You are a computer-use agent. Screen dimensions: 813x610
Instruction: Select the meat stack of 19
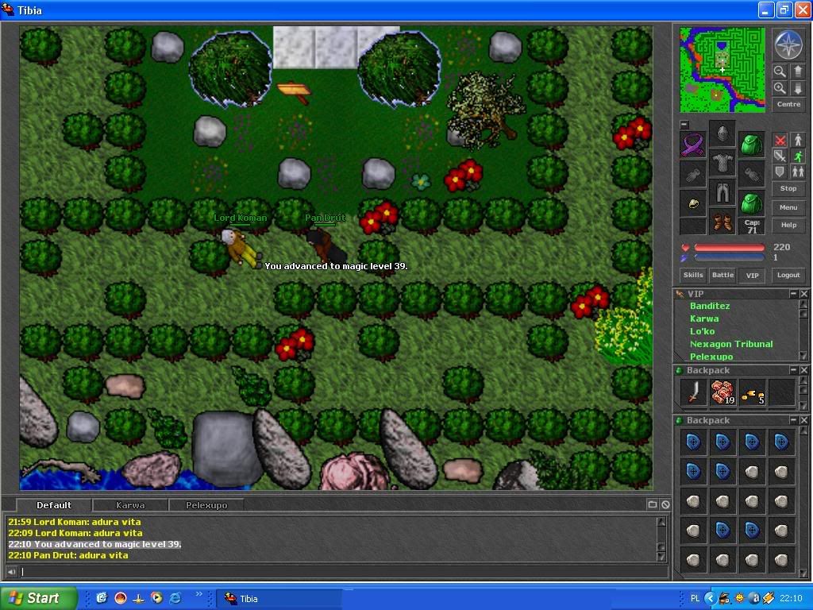coord(722,392)
